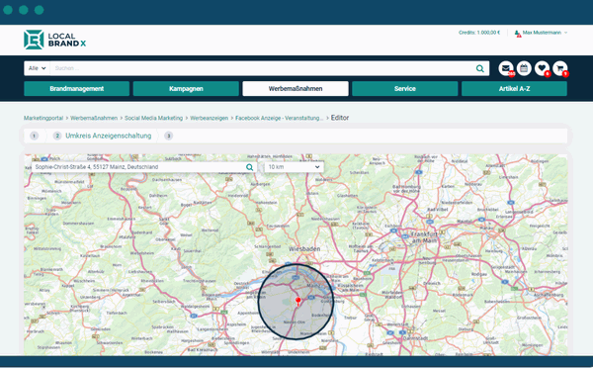Click the Editor breadcrumb text

pos(340,118)
